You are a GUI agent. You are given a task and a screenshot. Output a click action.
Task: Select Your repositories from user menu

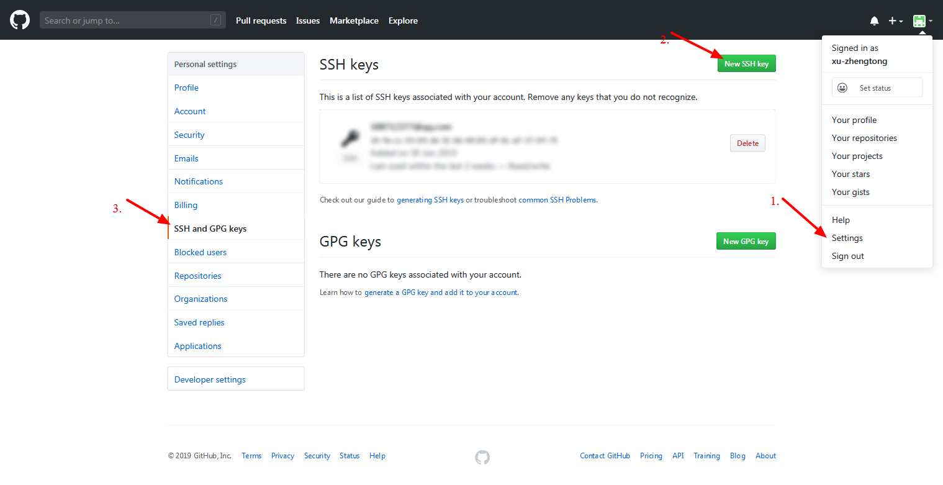click(864, 138)
